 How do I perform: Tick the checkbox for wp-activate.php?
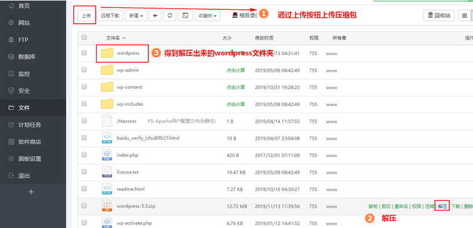pos(84,223)
